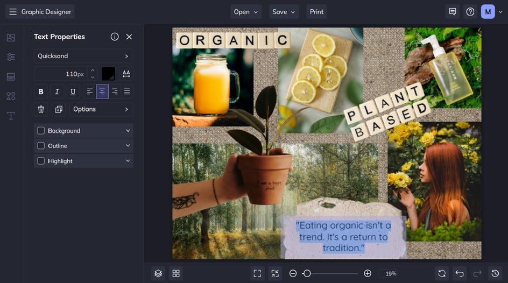Increase font size with up stepper arrow
The image size is (508, 283).
[x=93, y=70]
